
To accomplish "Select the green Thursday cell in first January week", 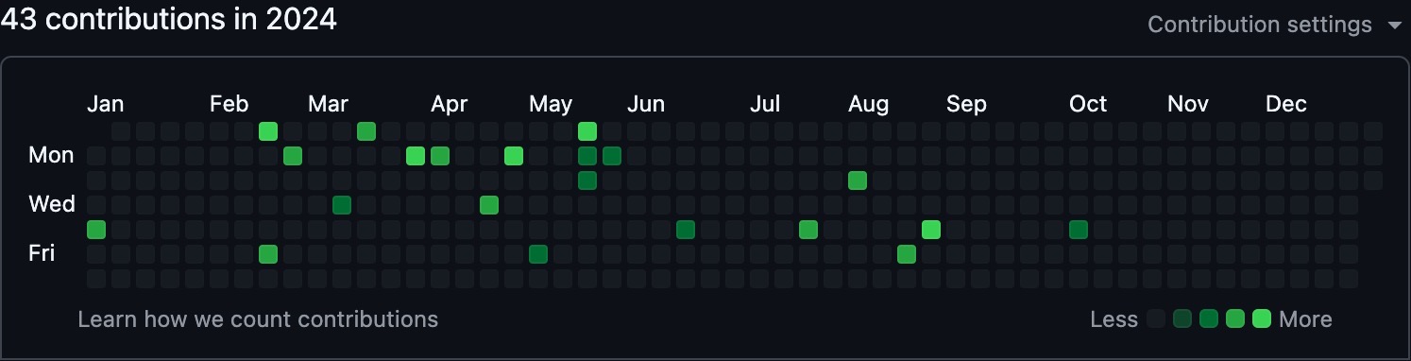I will (x=96, y=230).
